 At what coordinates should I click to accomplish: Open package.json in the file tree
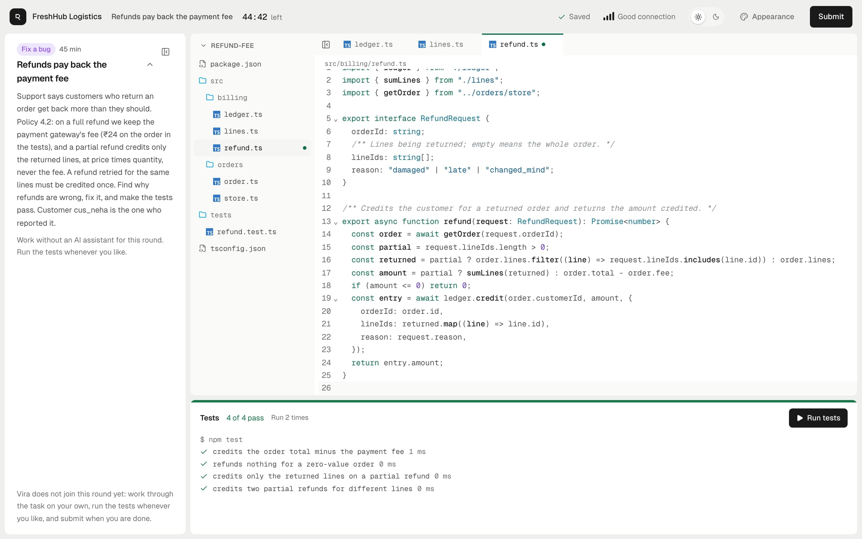tap(253, 64)
